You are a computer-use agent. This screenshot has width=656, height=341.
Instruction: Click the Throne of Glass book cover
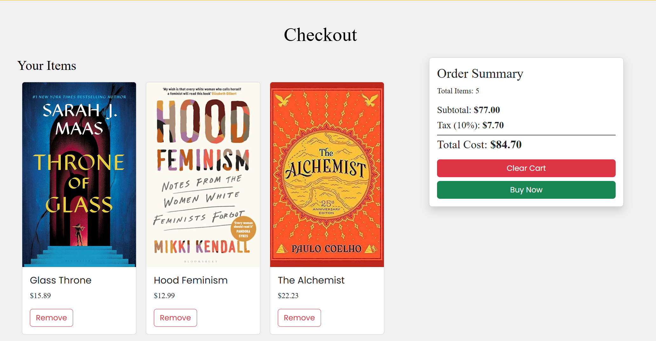[79, 175]
